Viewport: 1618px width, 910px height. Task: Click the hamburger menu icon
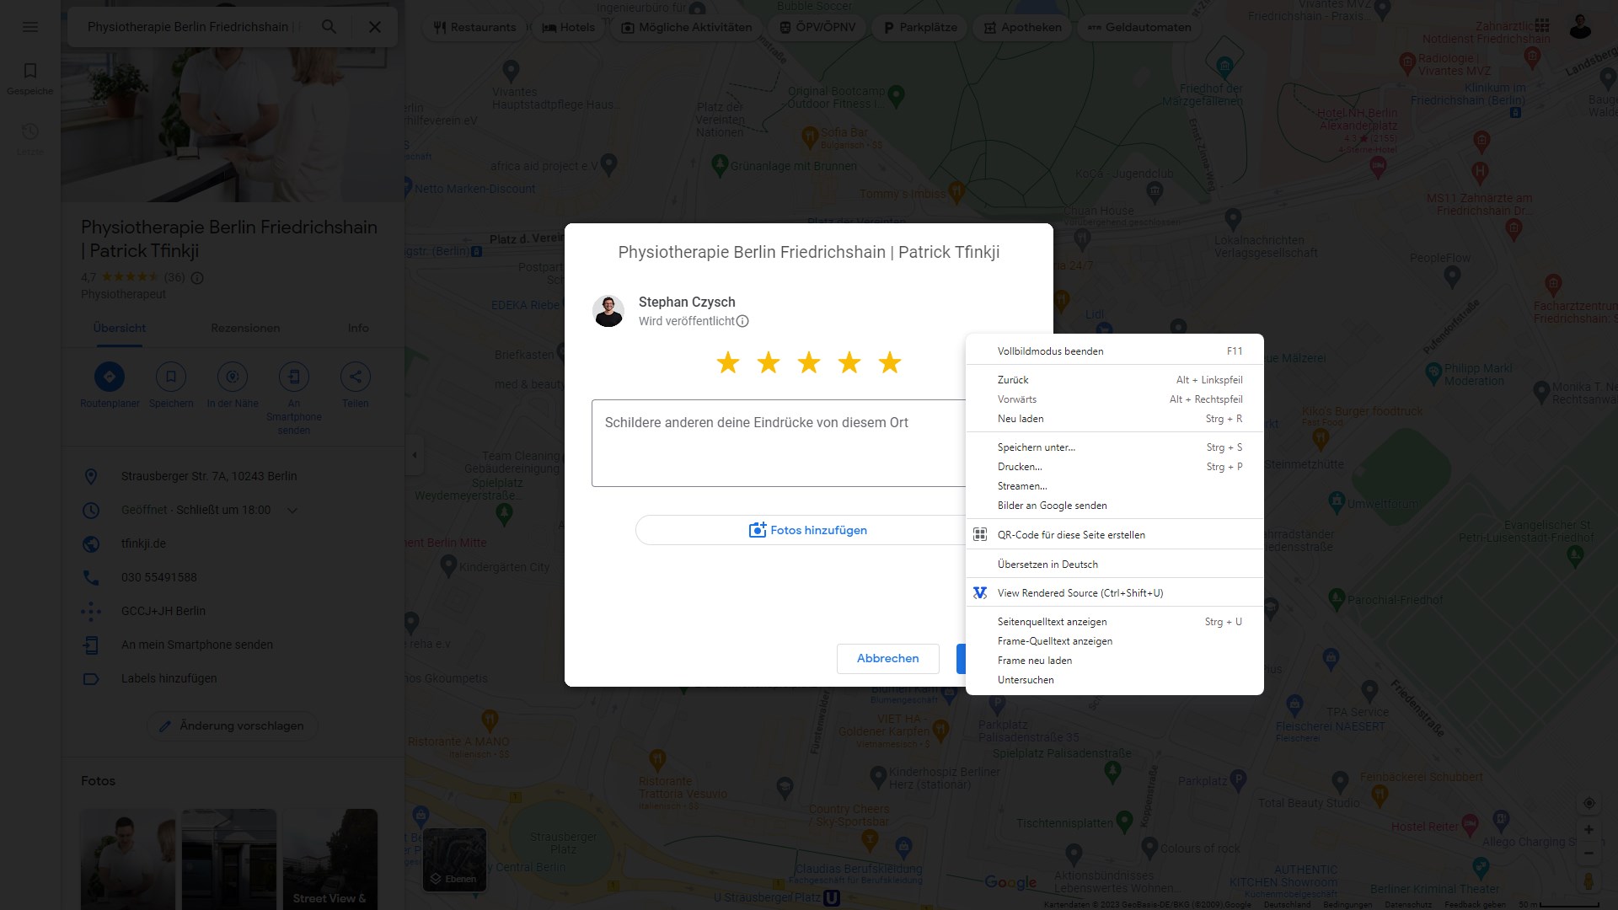30,27
